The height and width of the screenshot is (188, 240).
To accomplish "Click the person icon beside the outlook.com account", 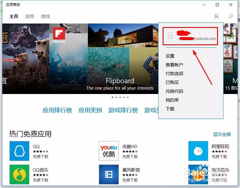I will [171, 35].
